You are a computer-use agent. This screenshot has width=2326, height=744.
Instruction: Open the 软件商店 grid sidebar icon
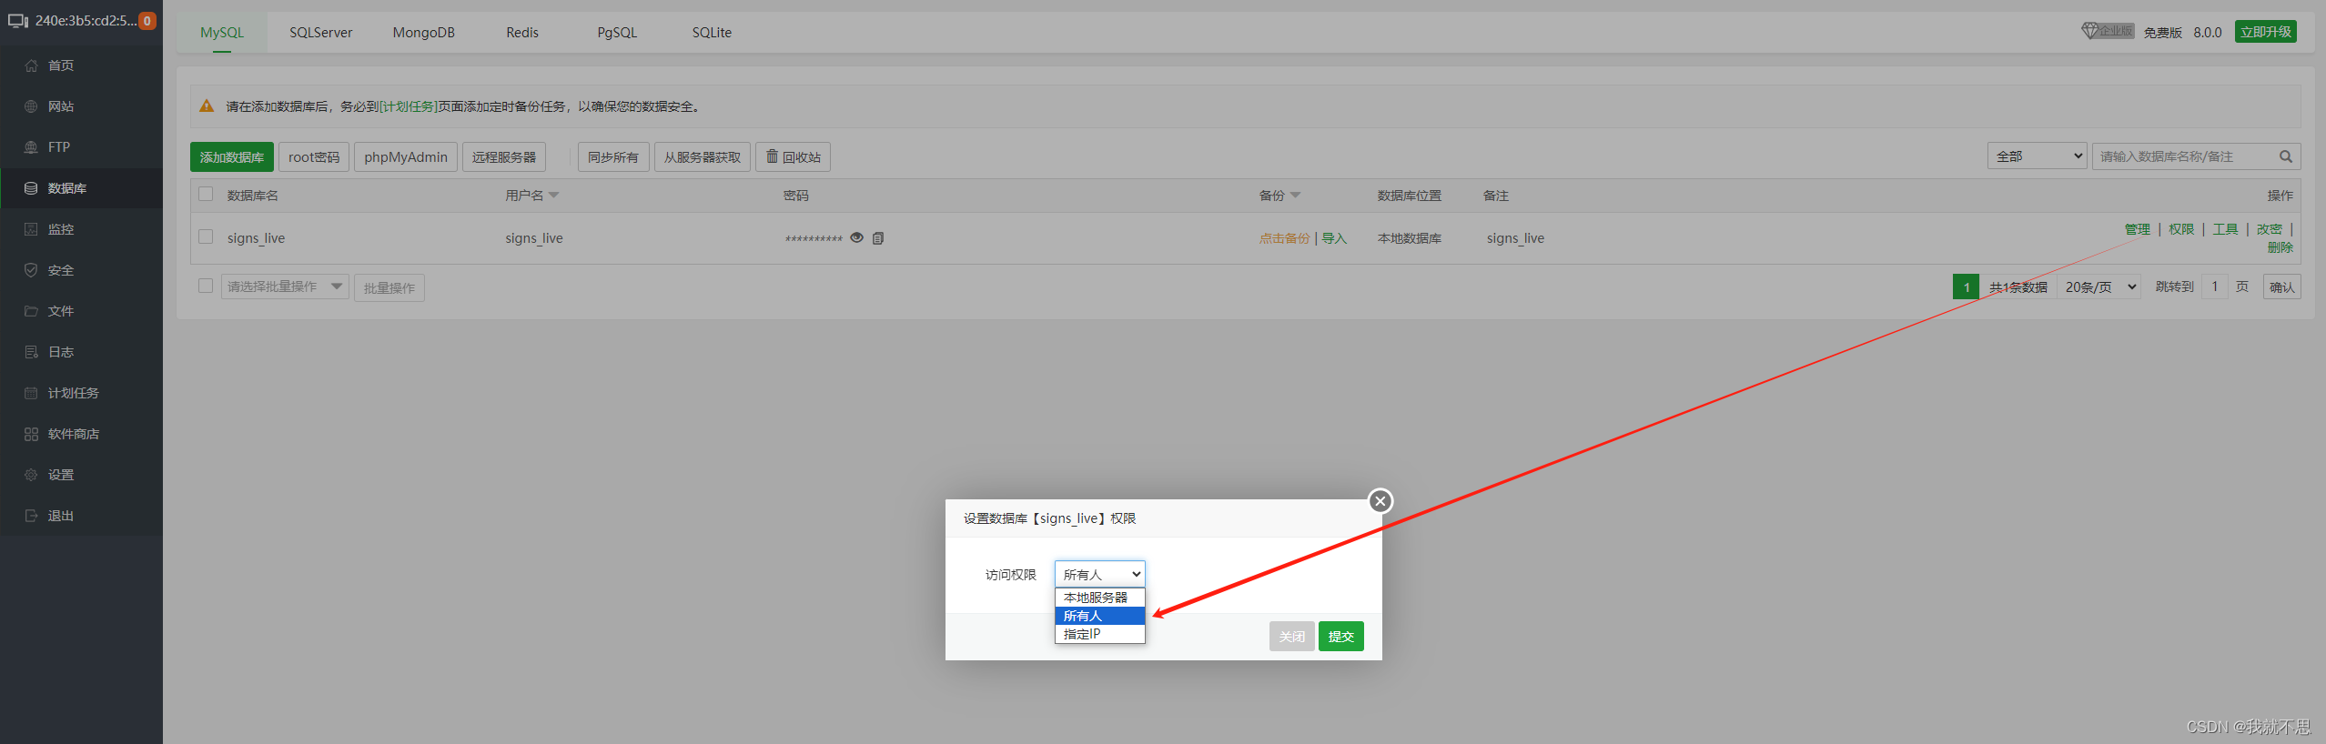pyautogui.click(x=31, y=434)
